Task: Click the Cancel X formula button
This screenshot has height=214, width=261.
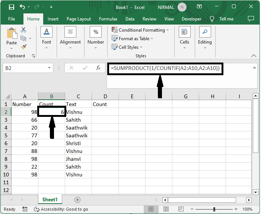Action: pyautogui.click(x=71, y=68)
